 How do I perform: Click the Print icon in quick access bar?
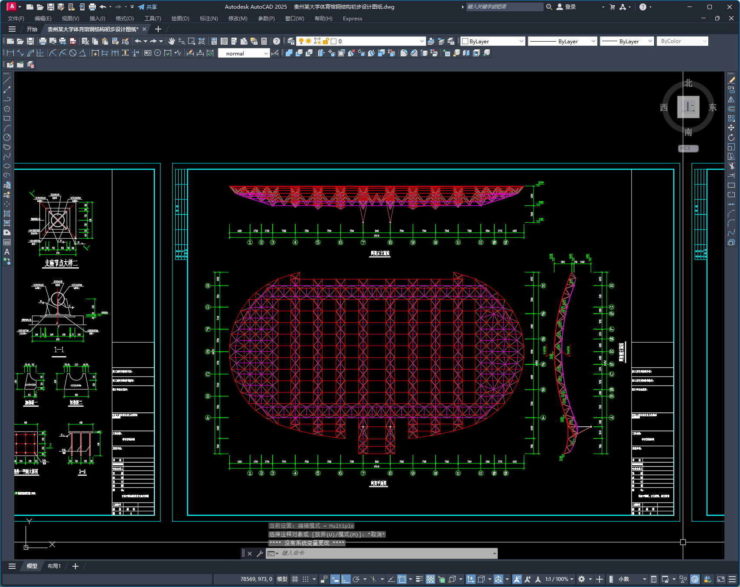[x=92, y=7]
